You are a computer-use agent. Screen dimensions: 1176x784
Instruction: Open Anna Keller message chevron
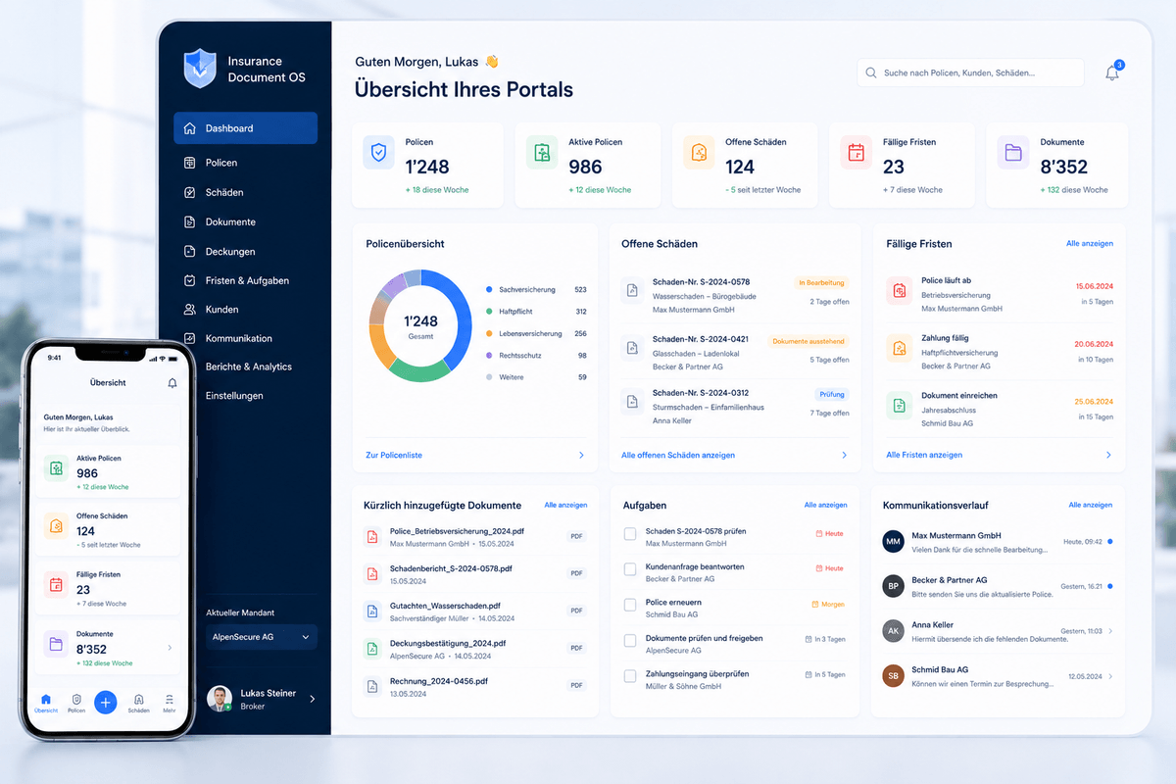[1110, 631]
